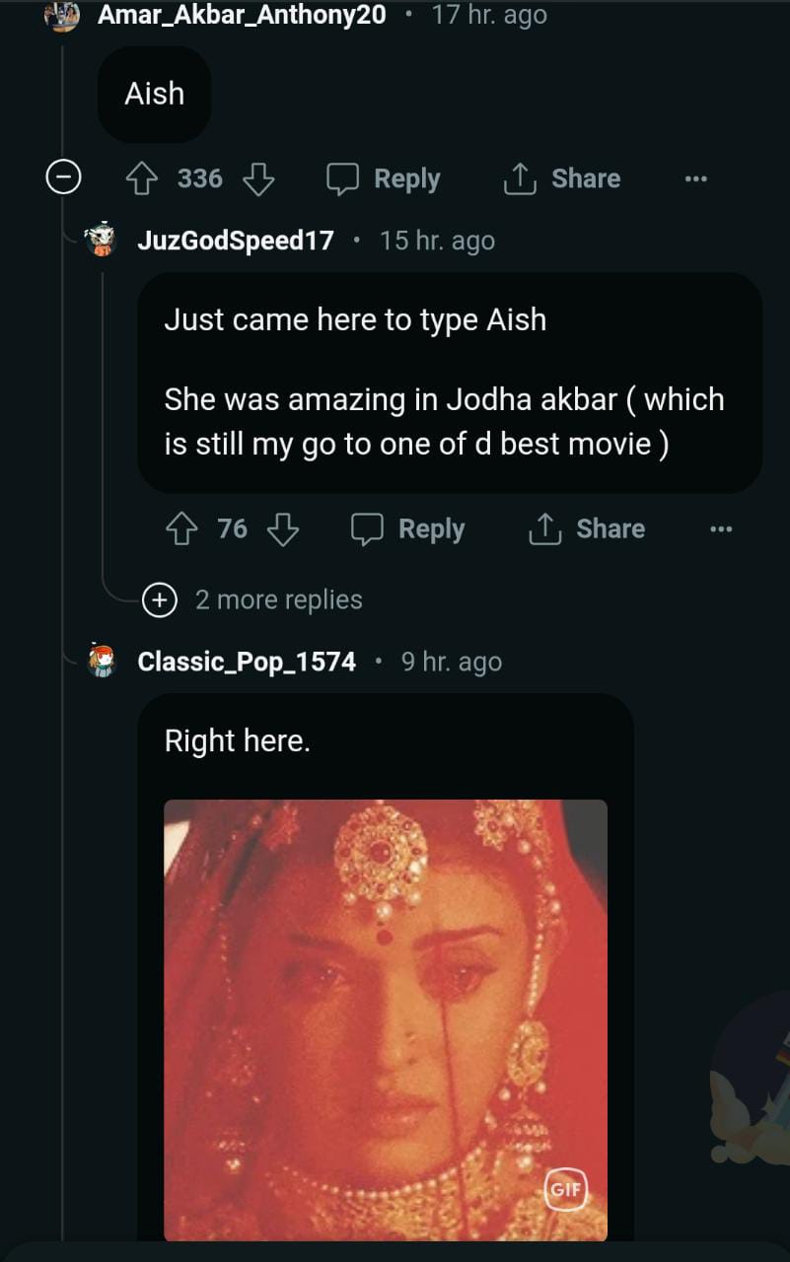Play the GIF in Classic_Pop_1574's comment
Image resolution: width=790 pixels, height=1262 pixels.
(385, 1016)
